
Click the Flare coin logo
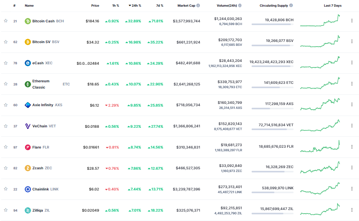[x=28, y=147]
